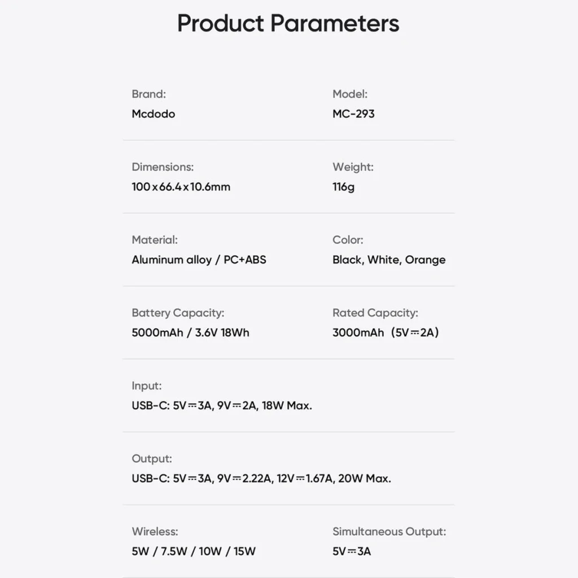Click the Product Parameters heading
Image resolution: width=578 pixels, height=578 pixels.
click(x=288, y=24)
